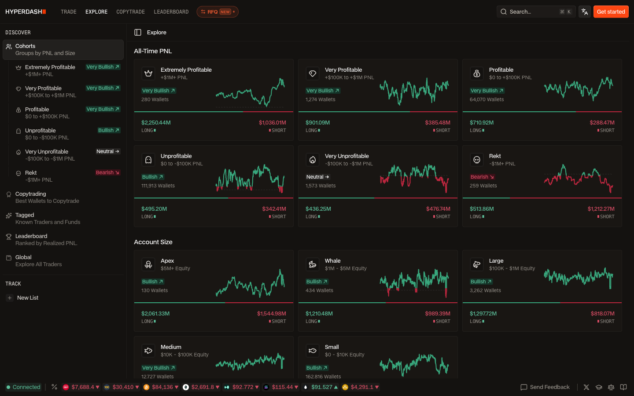Click the skull icon on Rekt card
This screenshot has width=634, height=396.
[x=477, y=160]
